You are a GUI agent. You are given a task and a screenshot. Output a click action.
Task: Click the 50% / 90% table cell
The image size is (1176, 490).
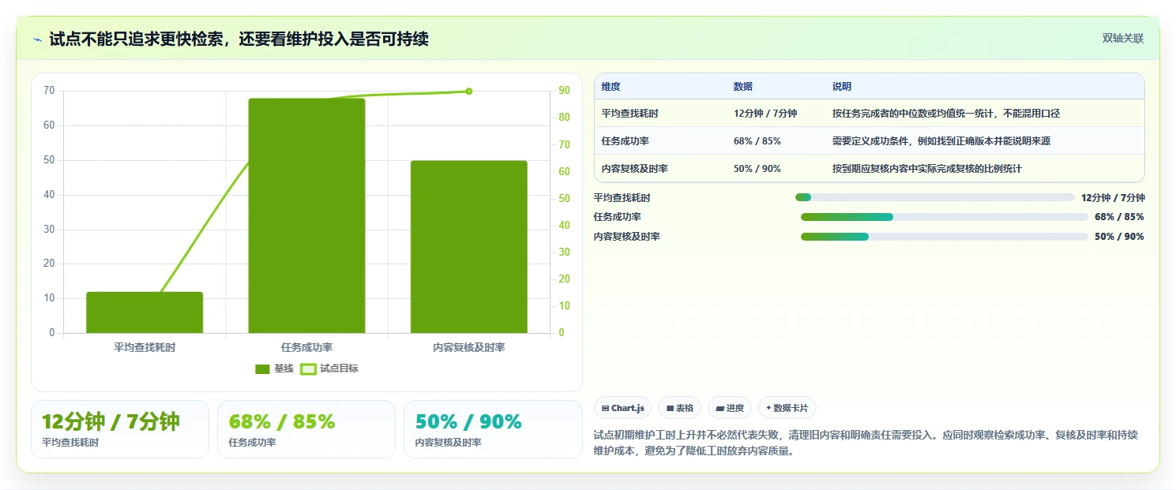[x=757, y=169]
